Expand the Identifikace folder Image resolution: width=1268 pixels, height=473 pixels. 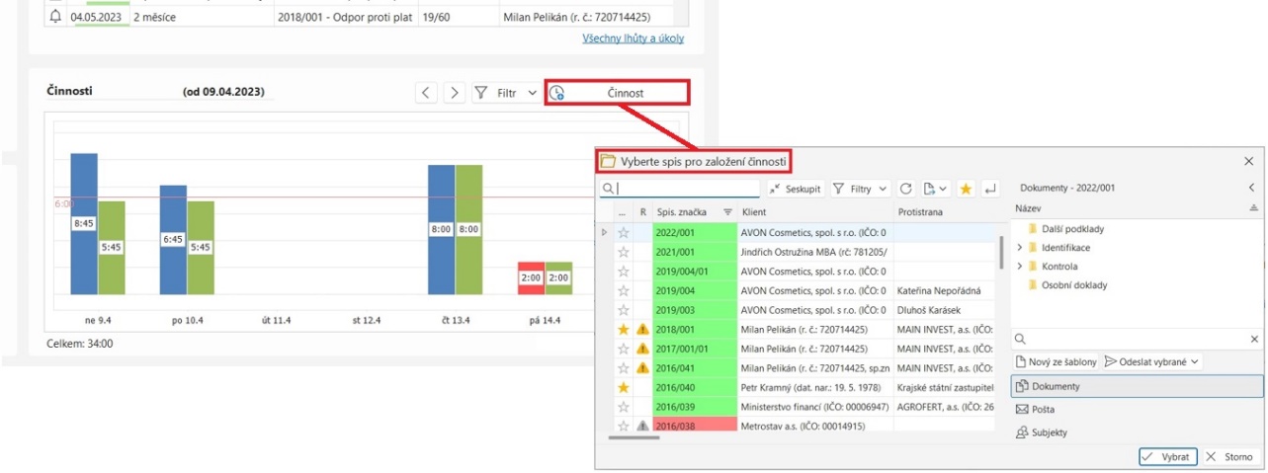pos(1020,248)
